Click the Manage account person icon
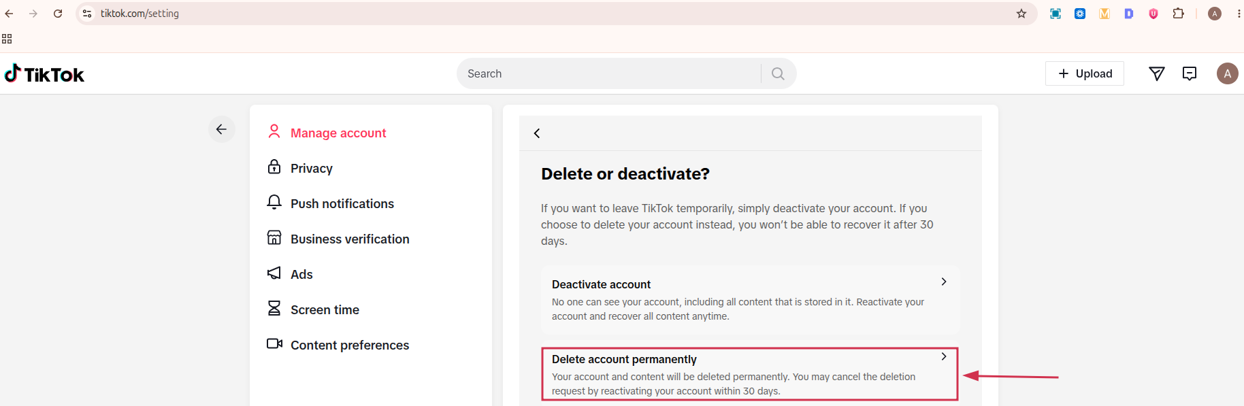1244x406 pixels. click(x=274, y=131)
